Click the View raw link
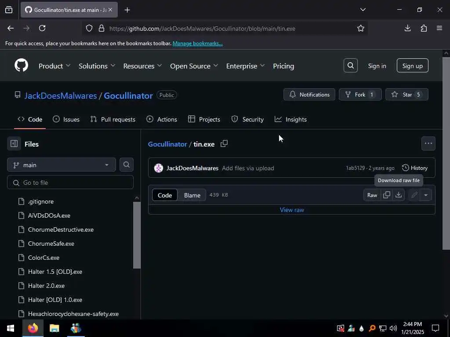Image resolution: width=450 pixels, height=337 pixels. point(292,210)
